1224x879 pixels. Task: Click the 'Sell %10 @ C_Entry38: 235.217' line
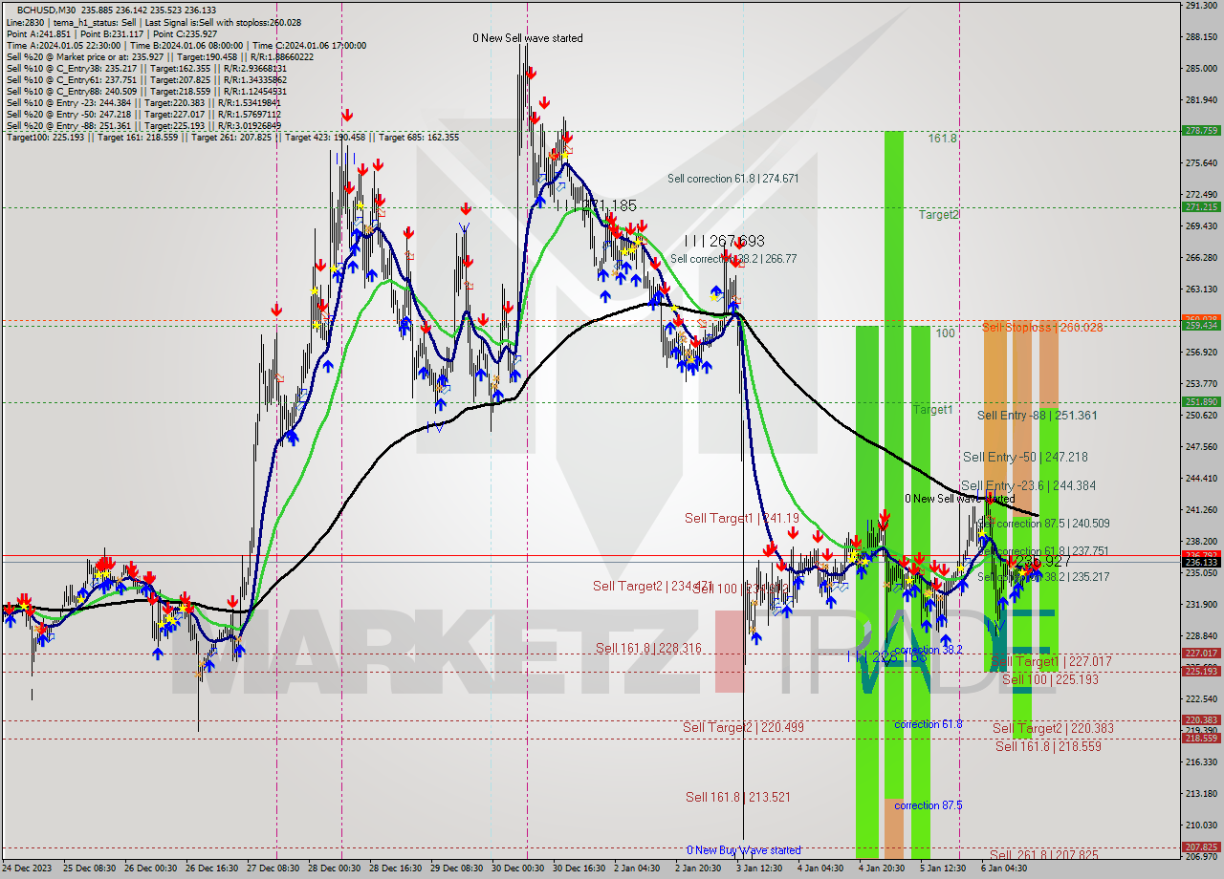[x=146, y=69]
